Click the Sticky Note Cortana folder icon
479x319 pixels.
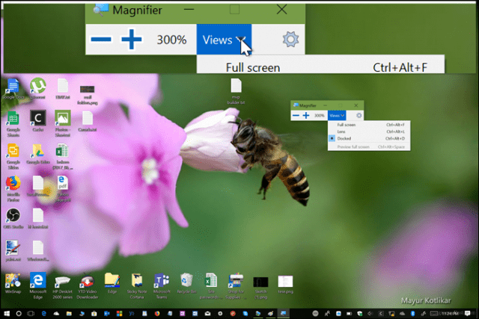[137, 286]
